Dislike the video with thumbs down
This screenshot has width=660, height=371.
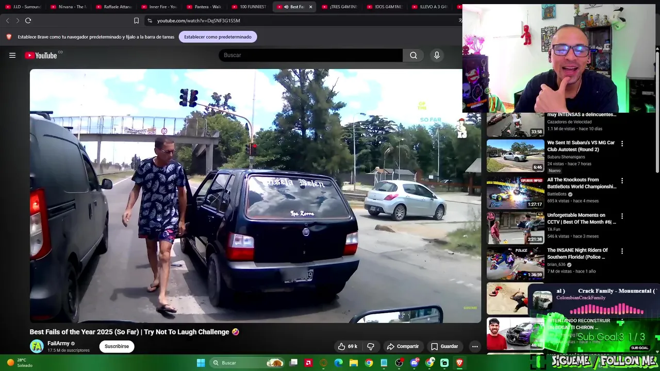[x=370, y=346]
